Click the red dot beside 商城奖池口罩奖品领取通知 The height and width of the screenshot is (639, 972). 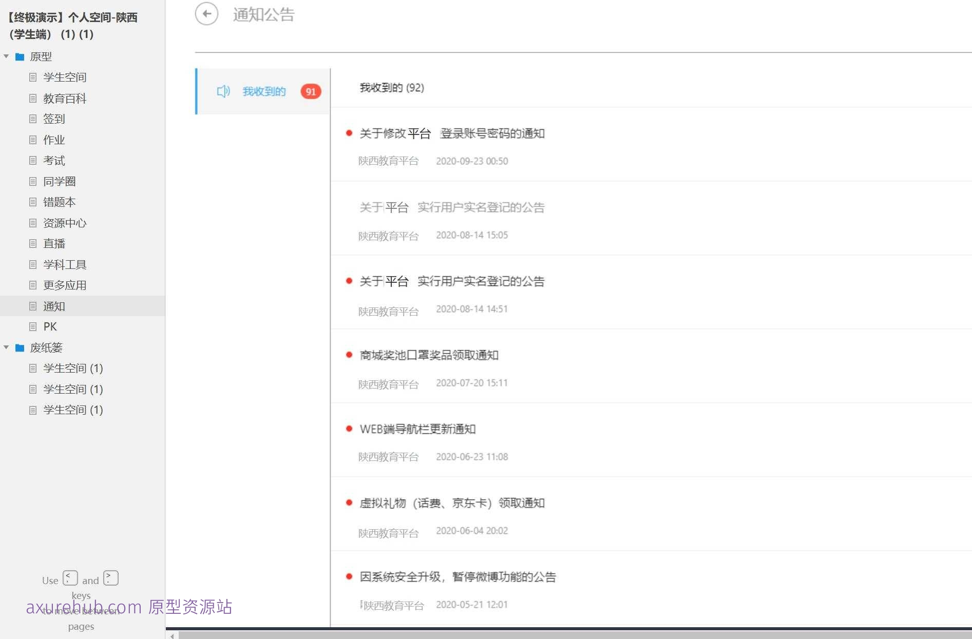click(x=349, y=355)
